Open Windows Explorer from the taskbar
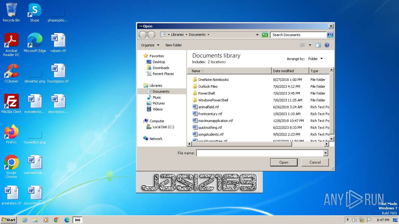The height and width of the screenshot is (224, 399). (35, 220)
